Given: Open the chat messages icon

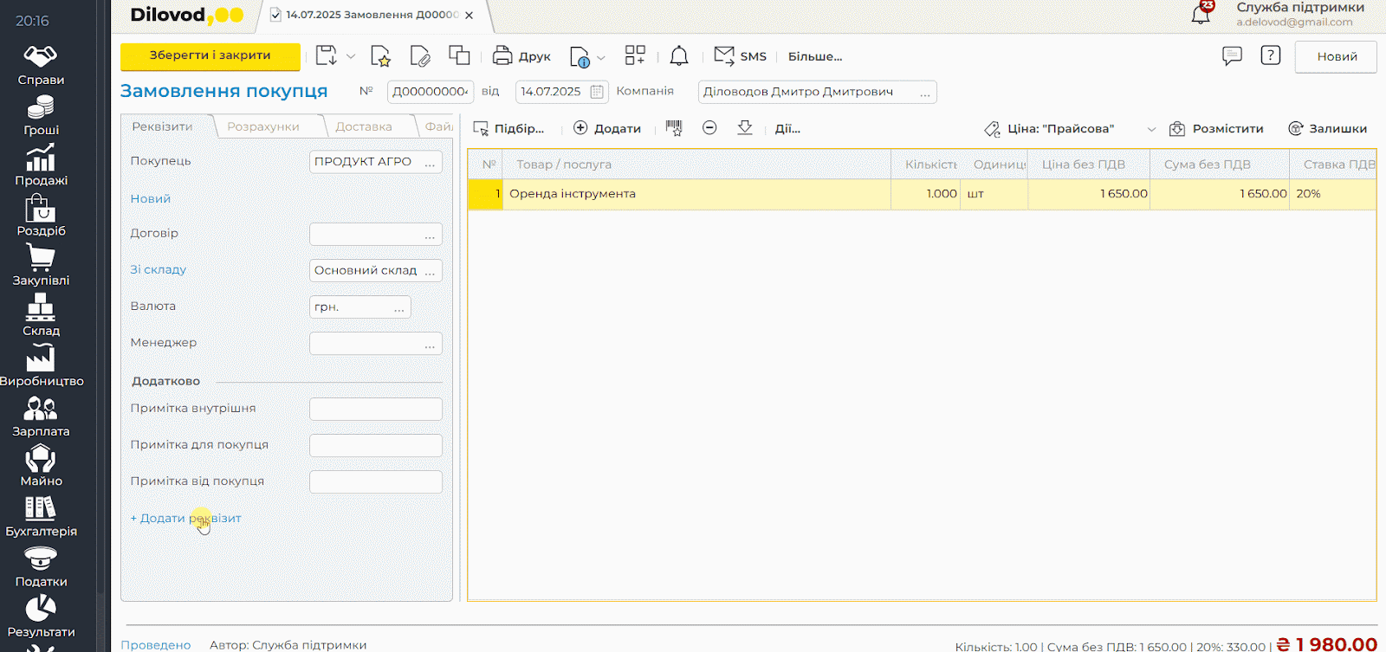Looking at the screenshot, I should [1232, 56].
